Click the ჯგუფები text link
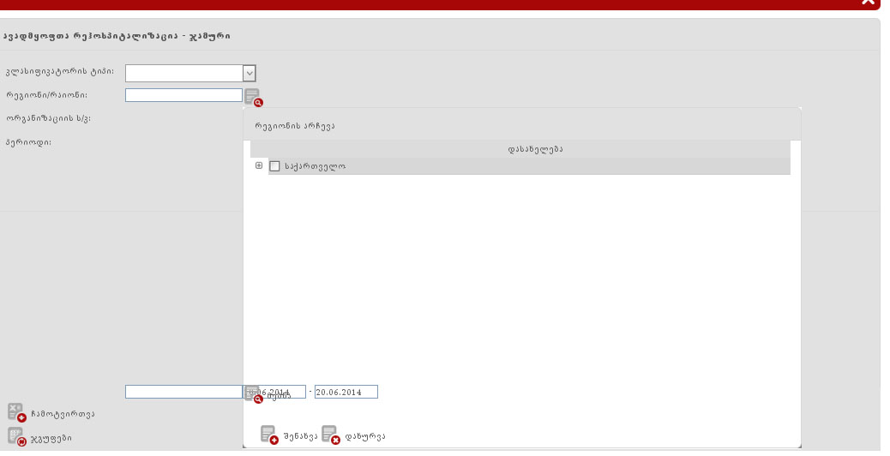The height and width of the screenshot is (456, 890). tap(51, 438)
